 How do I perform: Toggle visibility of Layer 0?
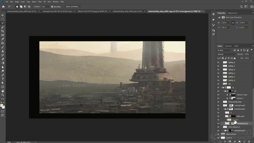(x=218, y=138)
